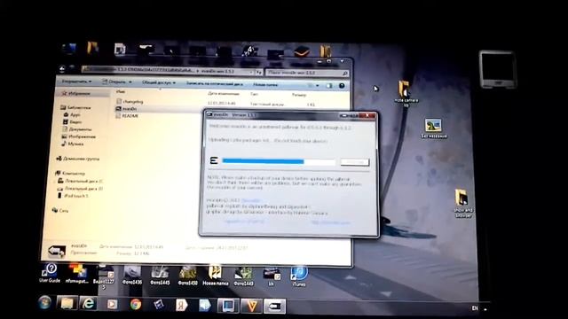Click the refresh button beside address bar
Image resolution: width=568 pixels, height=319 pixels.
pos(259,72)
